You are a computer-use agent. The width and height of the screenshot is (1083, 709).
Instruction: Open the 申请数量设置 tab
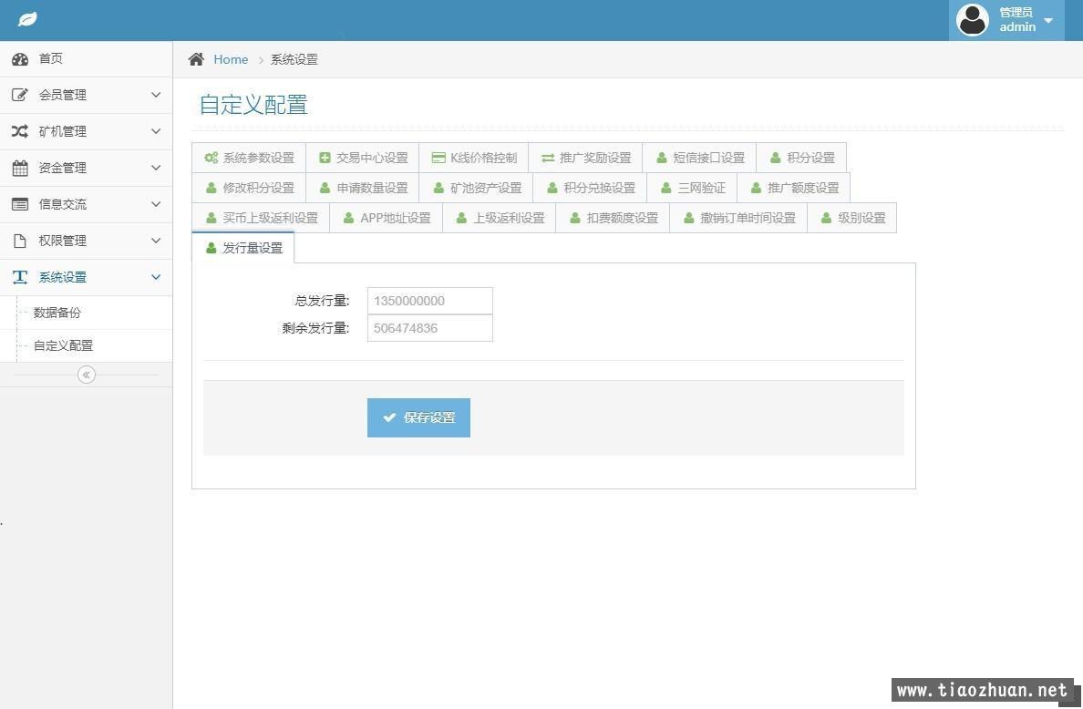click(363, 188)
